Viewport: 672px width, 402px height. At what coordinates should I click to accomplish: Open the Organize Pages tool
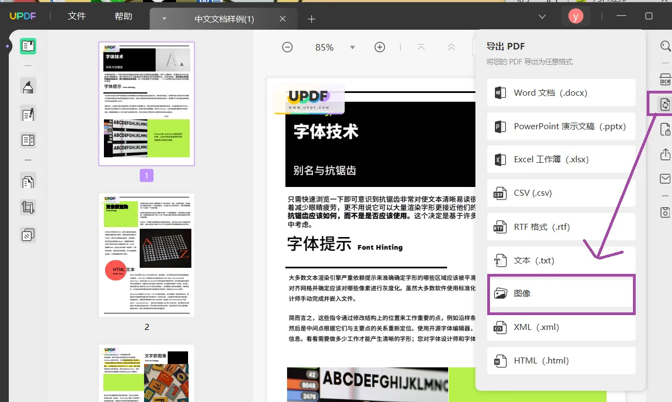click(x=28, y=180)
